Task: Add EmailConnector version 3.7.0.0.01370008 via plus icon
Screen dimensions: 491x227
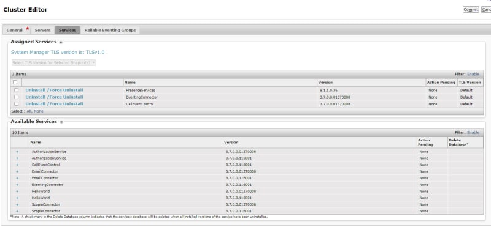Action: (17, 171)
